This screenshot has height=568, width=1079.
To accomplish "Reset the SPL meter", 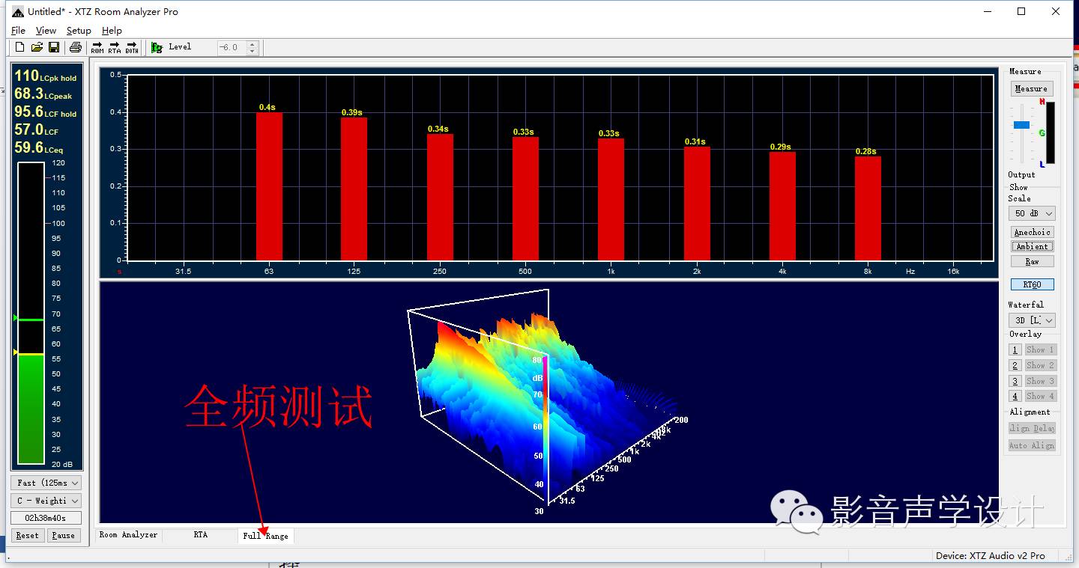I will tap(28, 535).
